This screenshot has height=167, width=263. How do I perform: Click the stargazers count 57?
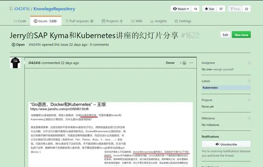coord(221,9)
